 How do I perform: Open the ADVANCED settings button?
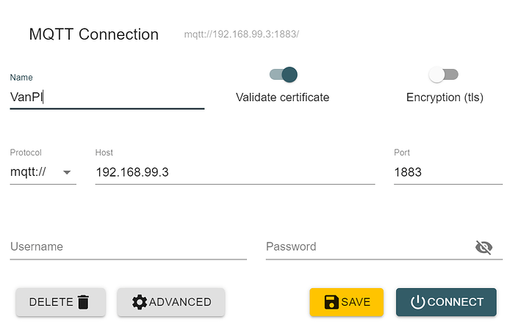[171, 302]
